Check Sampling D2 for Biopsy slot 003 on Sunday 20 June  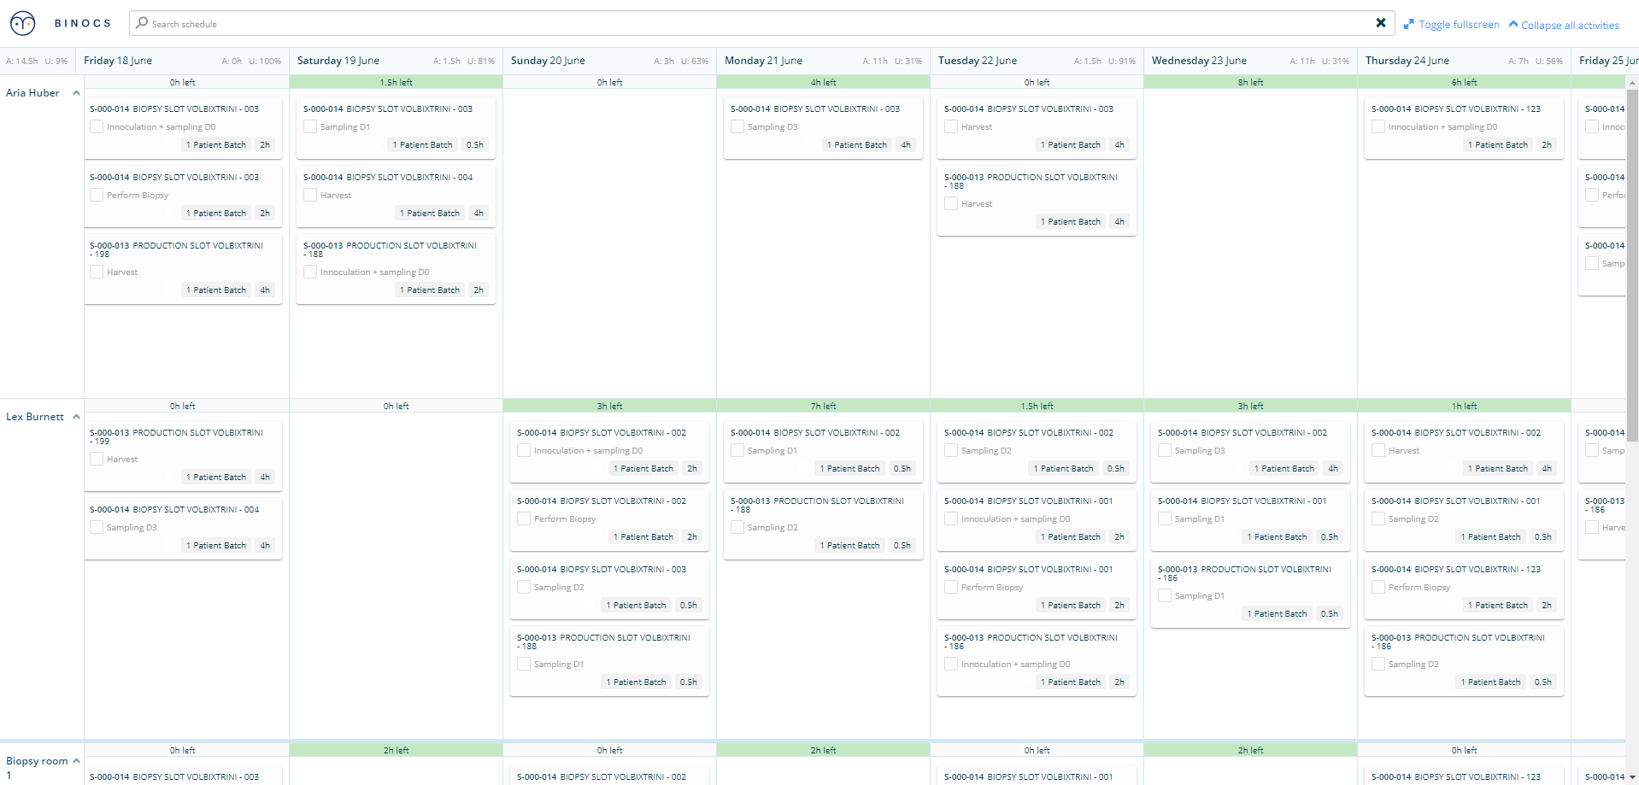pyautogui.click(x=524, y=587)
